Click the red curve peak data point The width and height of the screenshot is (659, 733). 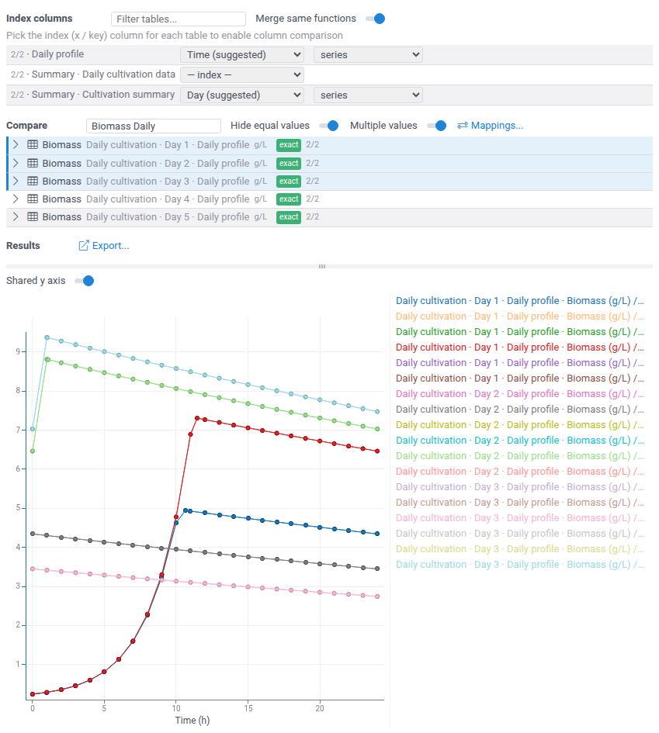197,418
